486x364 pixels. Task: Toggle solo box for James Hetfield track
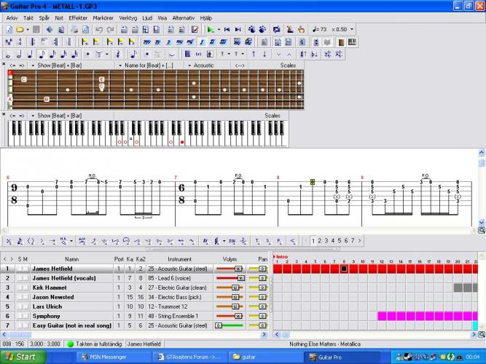coord(19,269)
